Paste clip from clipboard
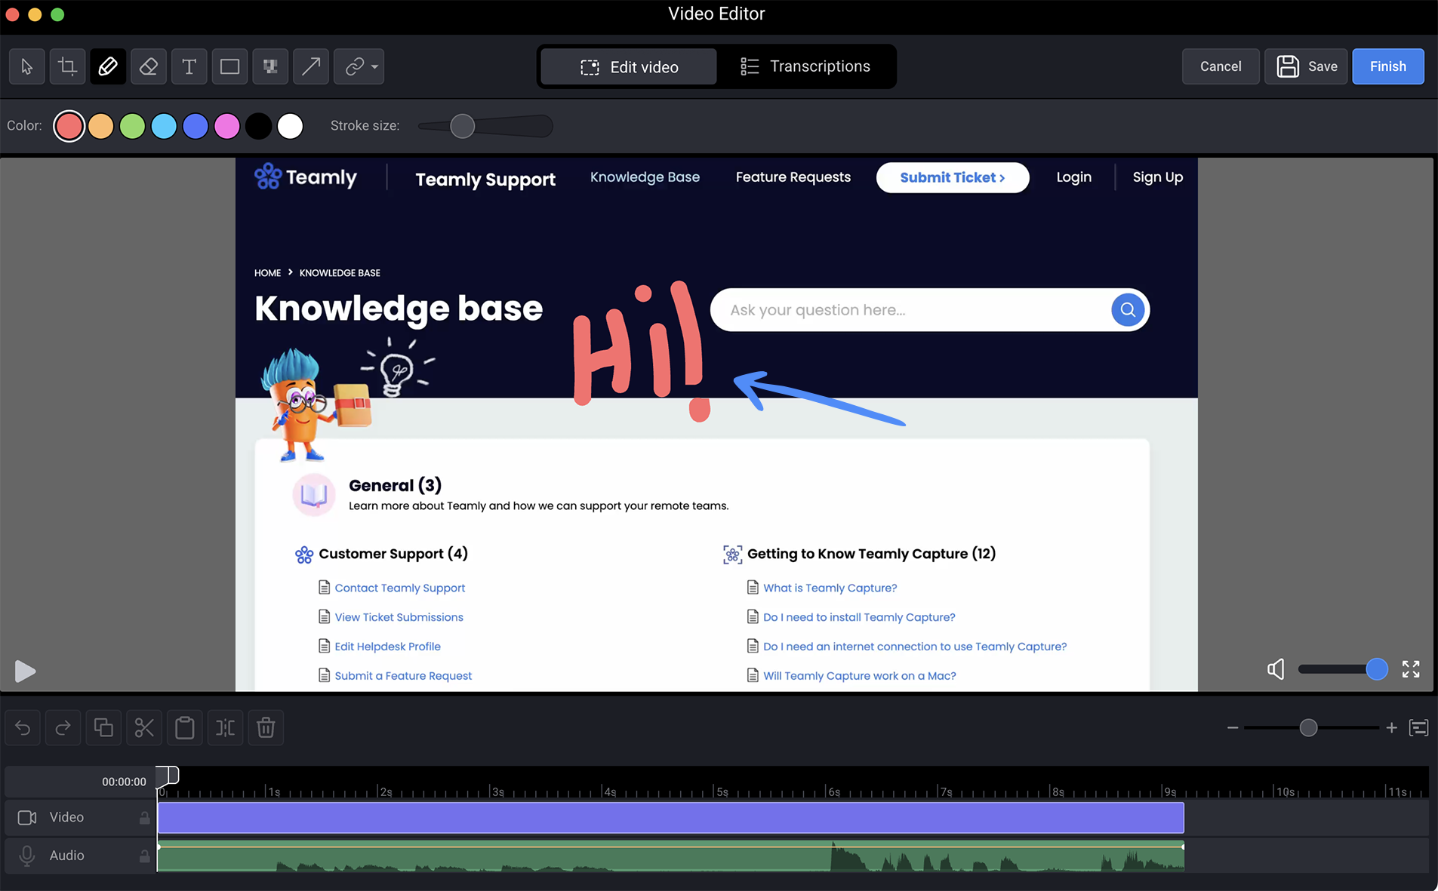The width and height of the screenshot is (1438, 891). coord(185,728)
